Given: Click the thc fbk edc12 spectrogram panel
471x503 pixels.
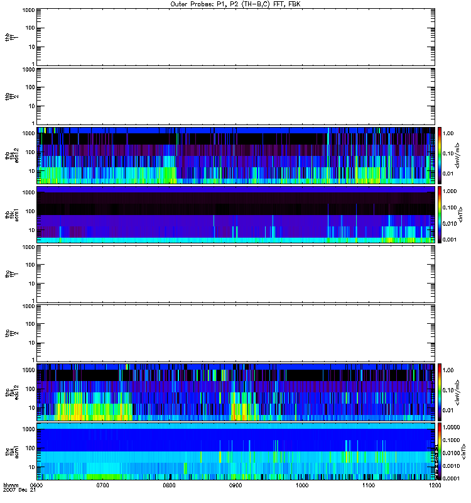Looking at the screenshot, I should coord(235,392).
